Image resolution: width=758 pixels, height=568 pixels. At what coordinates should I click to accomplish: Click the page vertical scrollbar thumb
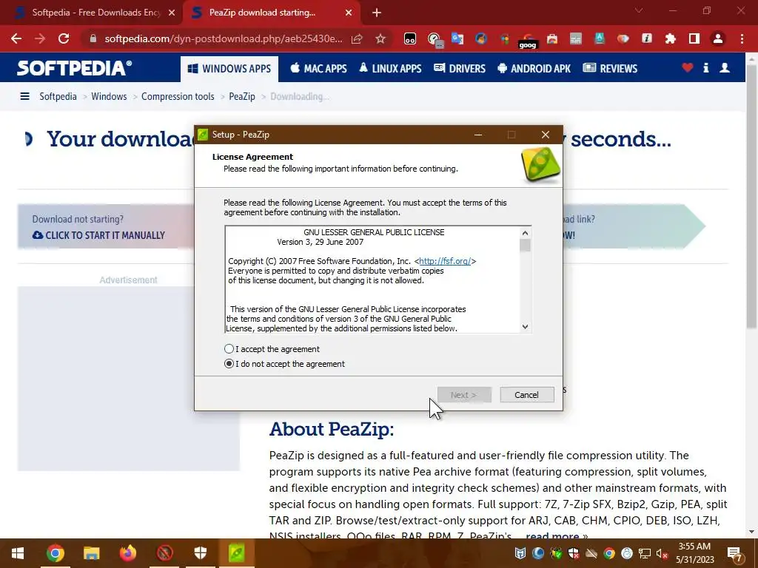(751, 195)
